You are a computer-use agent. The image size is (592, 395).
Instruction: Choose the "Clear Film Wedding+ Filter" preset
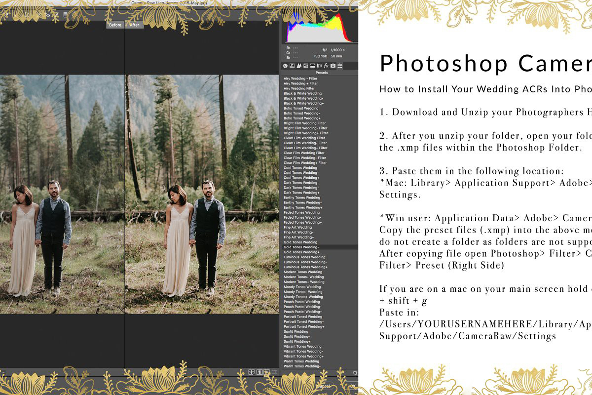click(x=305, y=163)
